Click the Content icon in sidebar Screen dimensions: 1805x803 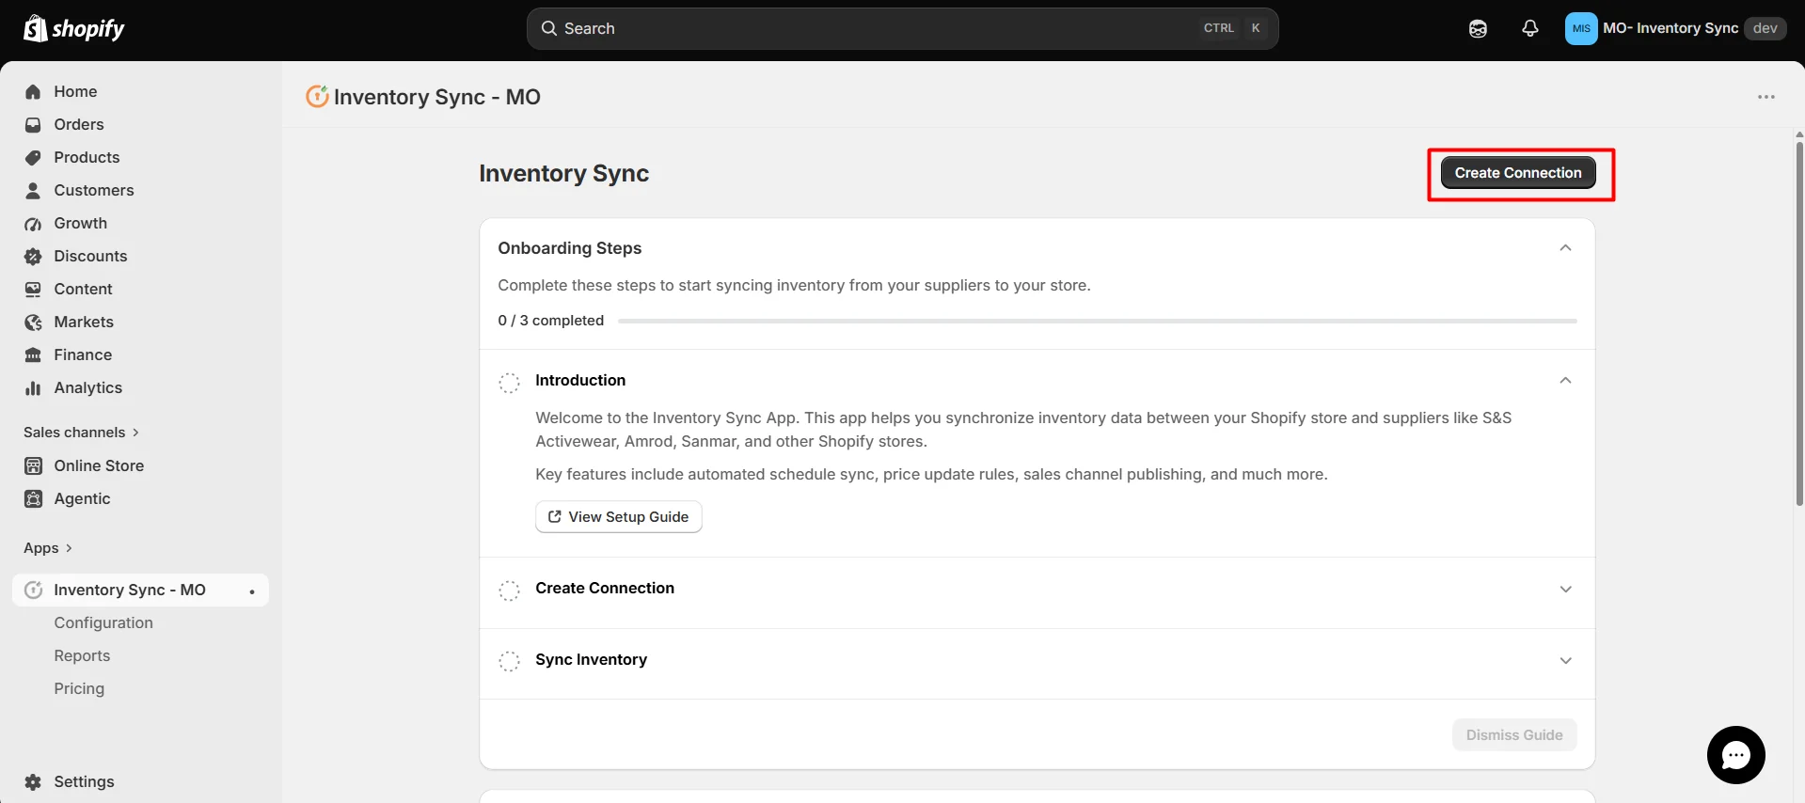coord(33,289)
